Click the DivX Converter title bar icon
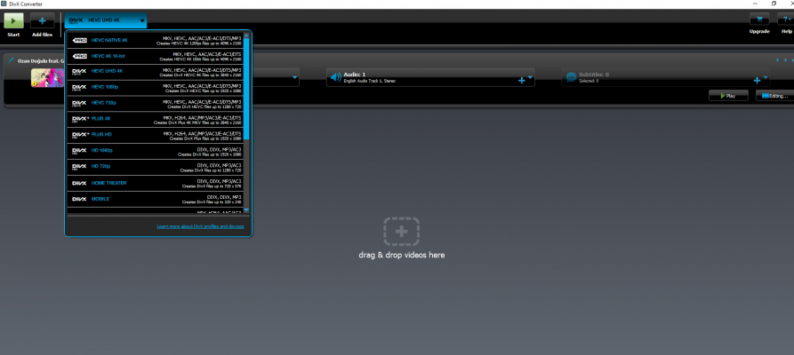Image resolution: width=794 pixels, height=355 pixels. [x=4, y=4]
